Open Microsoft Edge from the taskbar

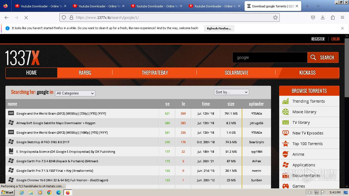(x=59, y=192)
